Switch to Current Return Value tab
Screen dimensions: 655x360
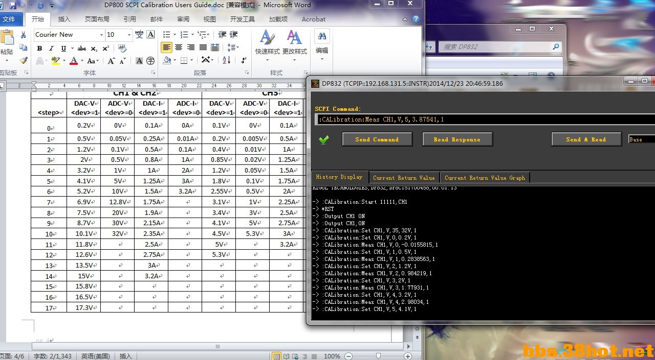pos(404,178)
